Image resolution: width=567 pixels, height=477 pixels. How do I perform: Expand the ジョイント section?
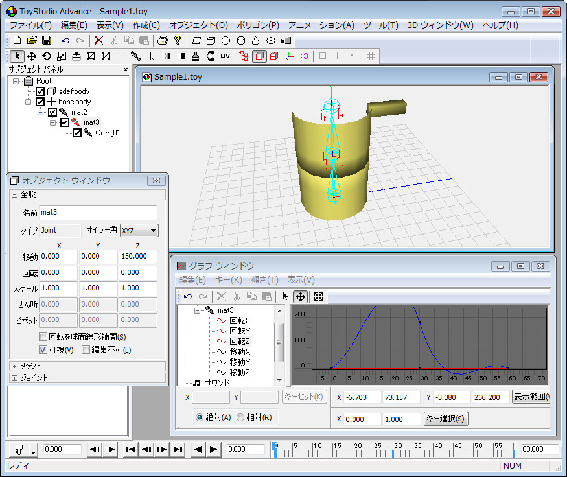[x=14, y=378]
